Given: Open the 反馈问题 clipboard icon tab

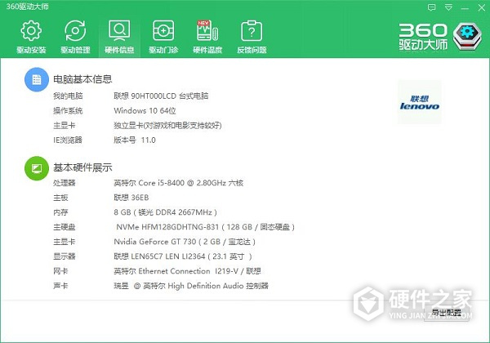Looking at the screenshot, I should click(252, 37).
